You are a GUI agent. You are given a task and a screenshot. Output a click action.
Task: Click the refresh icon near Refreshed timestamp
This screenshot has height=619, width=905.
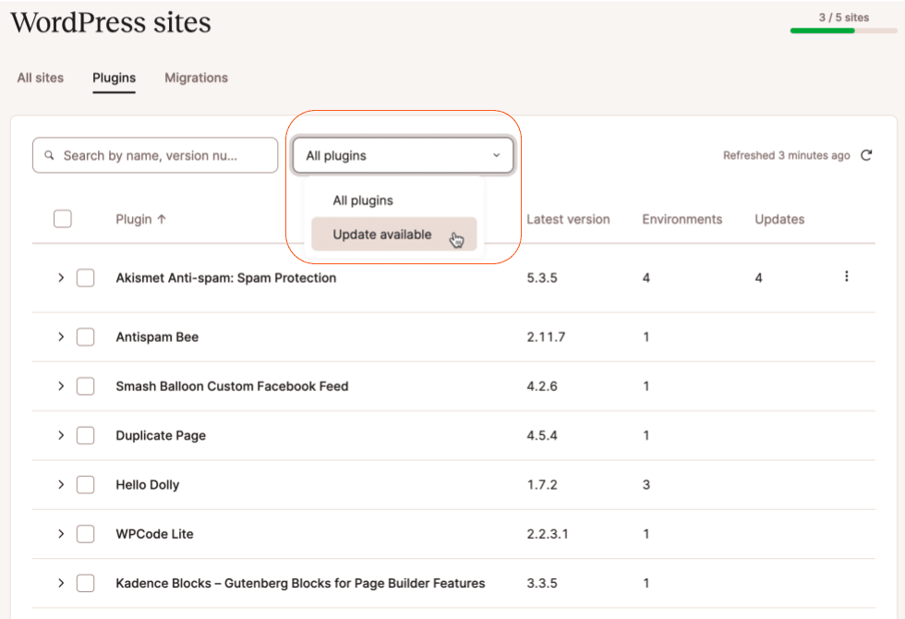(865, 155)
